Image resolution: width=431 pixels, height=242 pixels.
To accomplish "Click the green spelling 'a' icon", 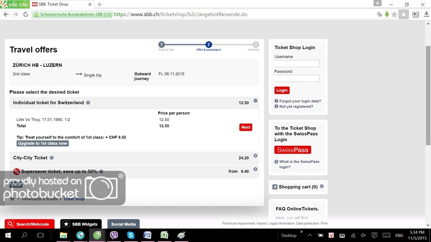I will [x=387, y=14].
